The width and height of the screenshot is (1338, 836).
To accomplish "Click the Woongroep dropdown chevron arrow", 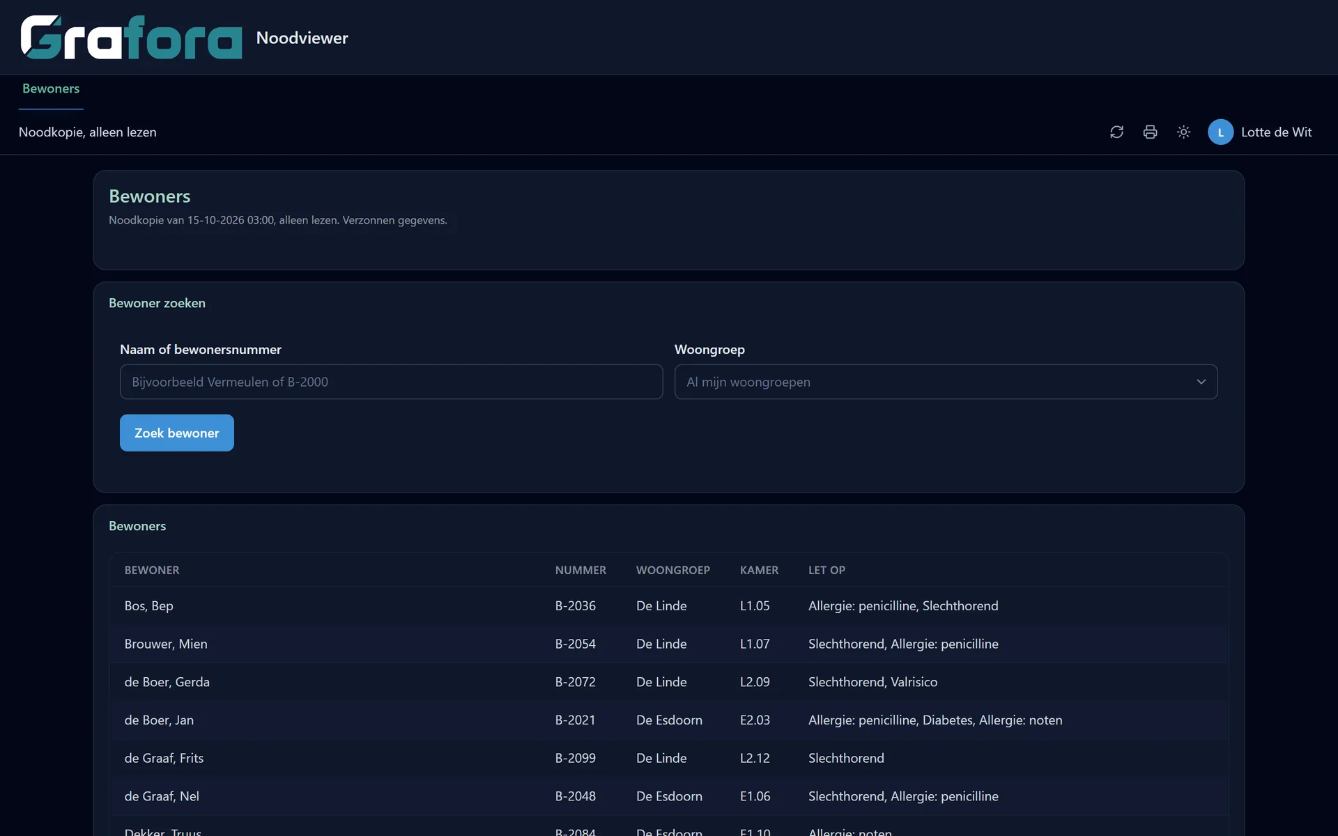I will (1201, 382).
